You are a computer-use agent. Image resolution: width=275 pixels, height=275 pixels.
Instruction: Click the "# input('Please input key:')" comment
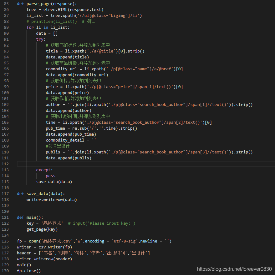click(102, 224)
